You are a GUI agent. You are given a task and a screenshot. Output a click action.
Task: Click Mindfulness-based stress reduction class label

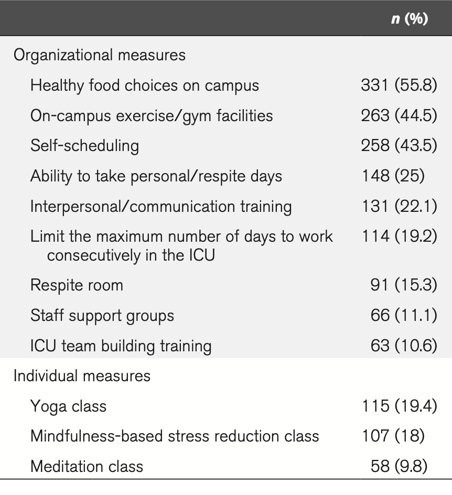tap(175, 436)
